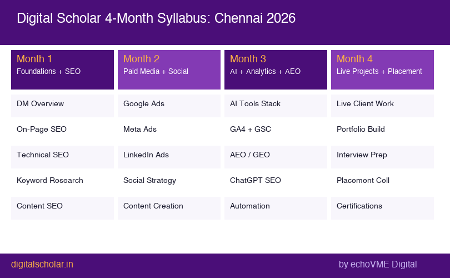This screenshot has width=450, height=278.
Task: Select the 'Month 3' heading
Action: 248,59
